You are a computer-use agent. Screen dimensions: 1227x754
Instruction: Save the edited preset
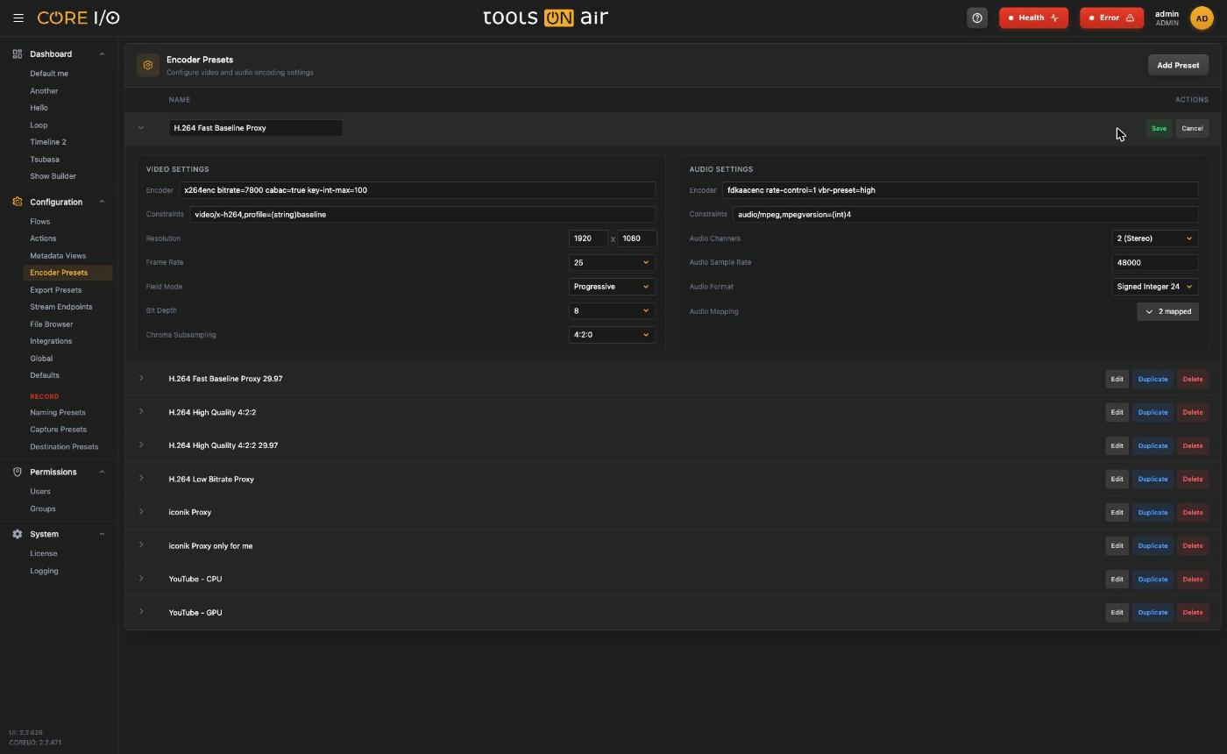1159,128
